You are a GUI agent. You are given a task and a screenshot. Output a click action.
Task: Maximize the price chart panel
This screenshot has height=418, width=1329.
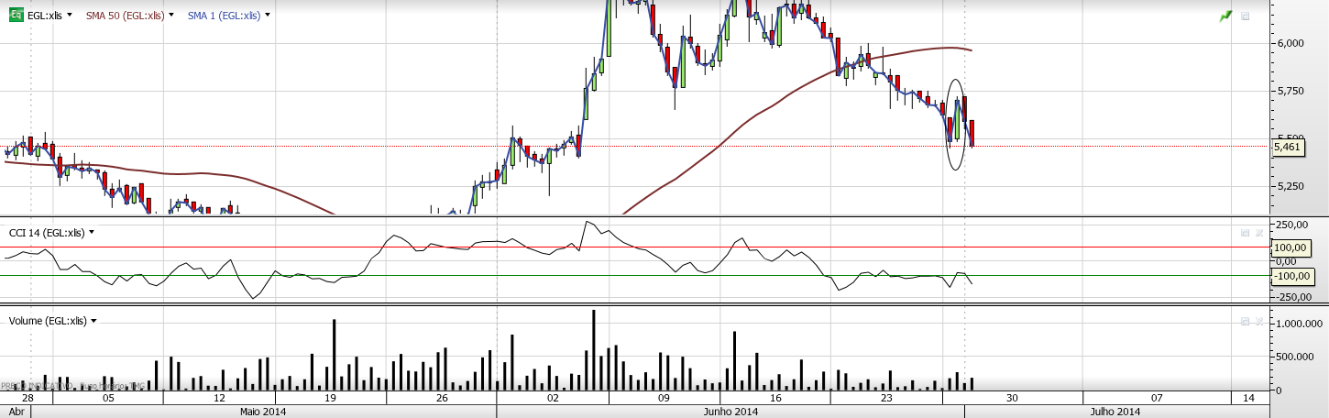coord(1246,16)
